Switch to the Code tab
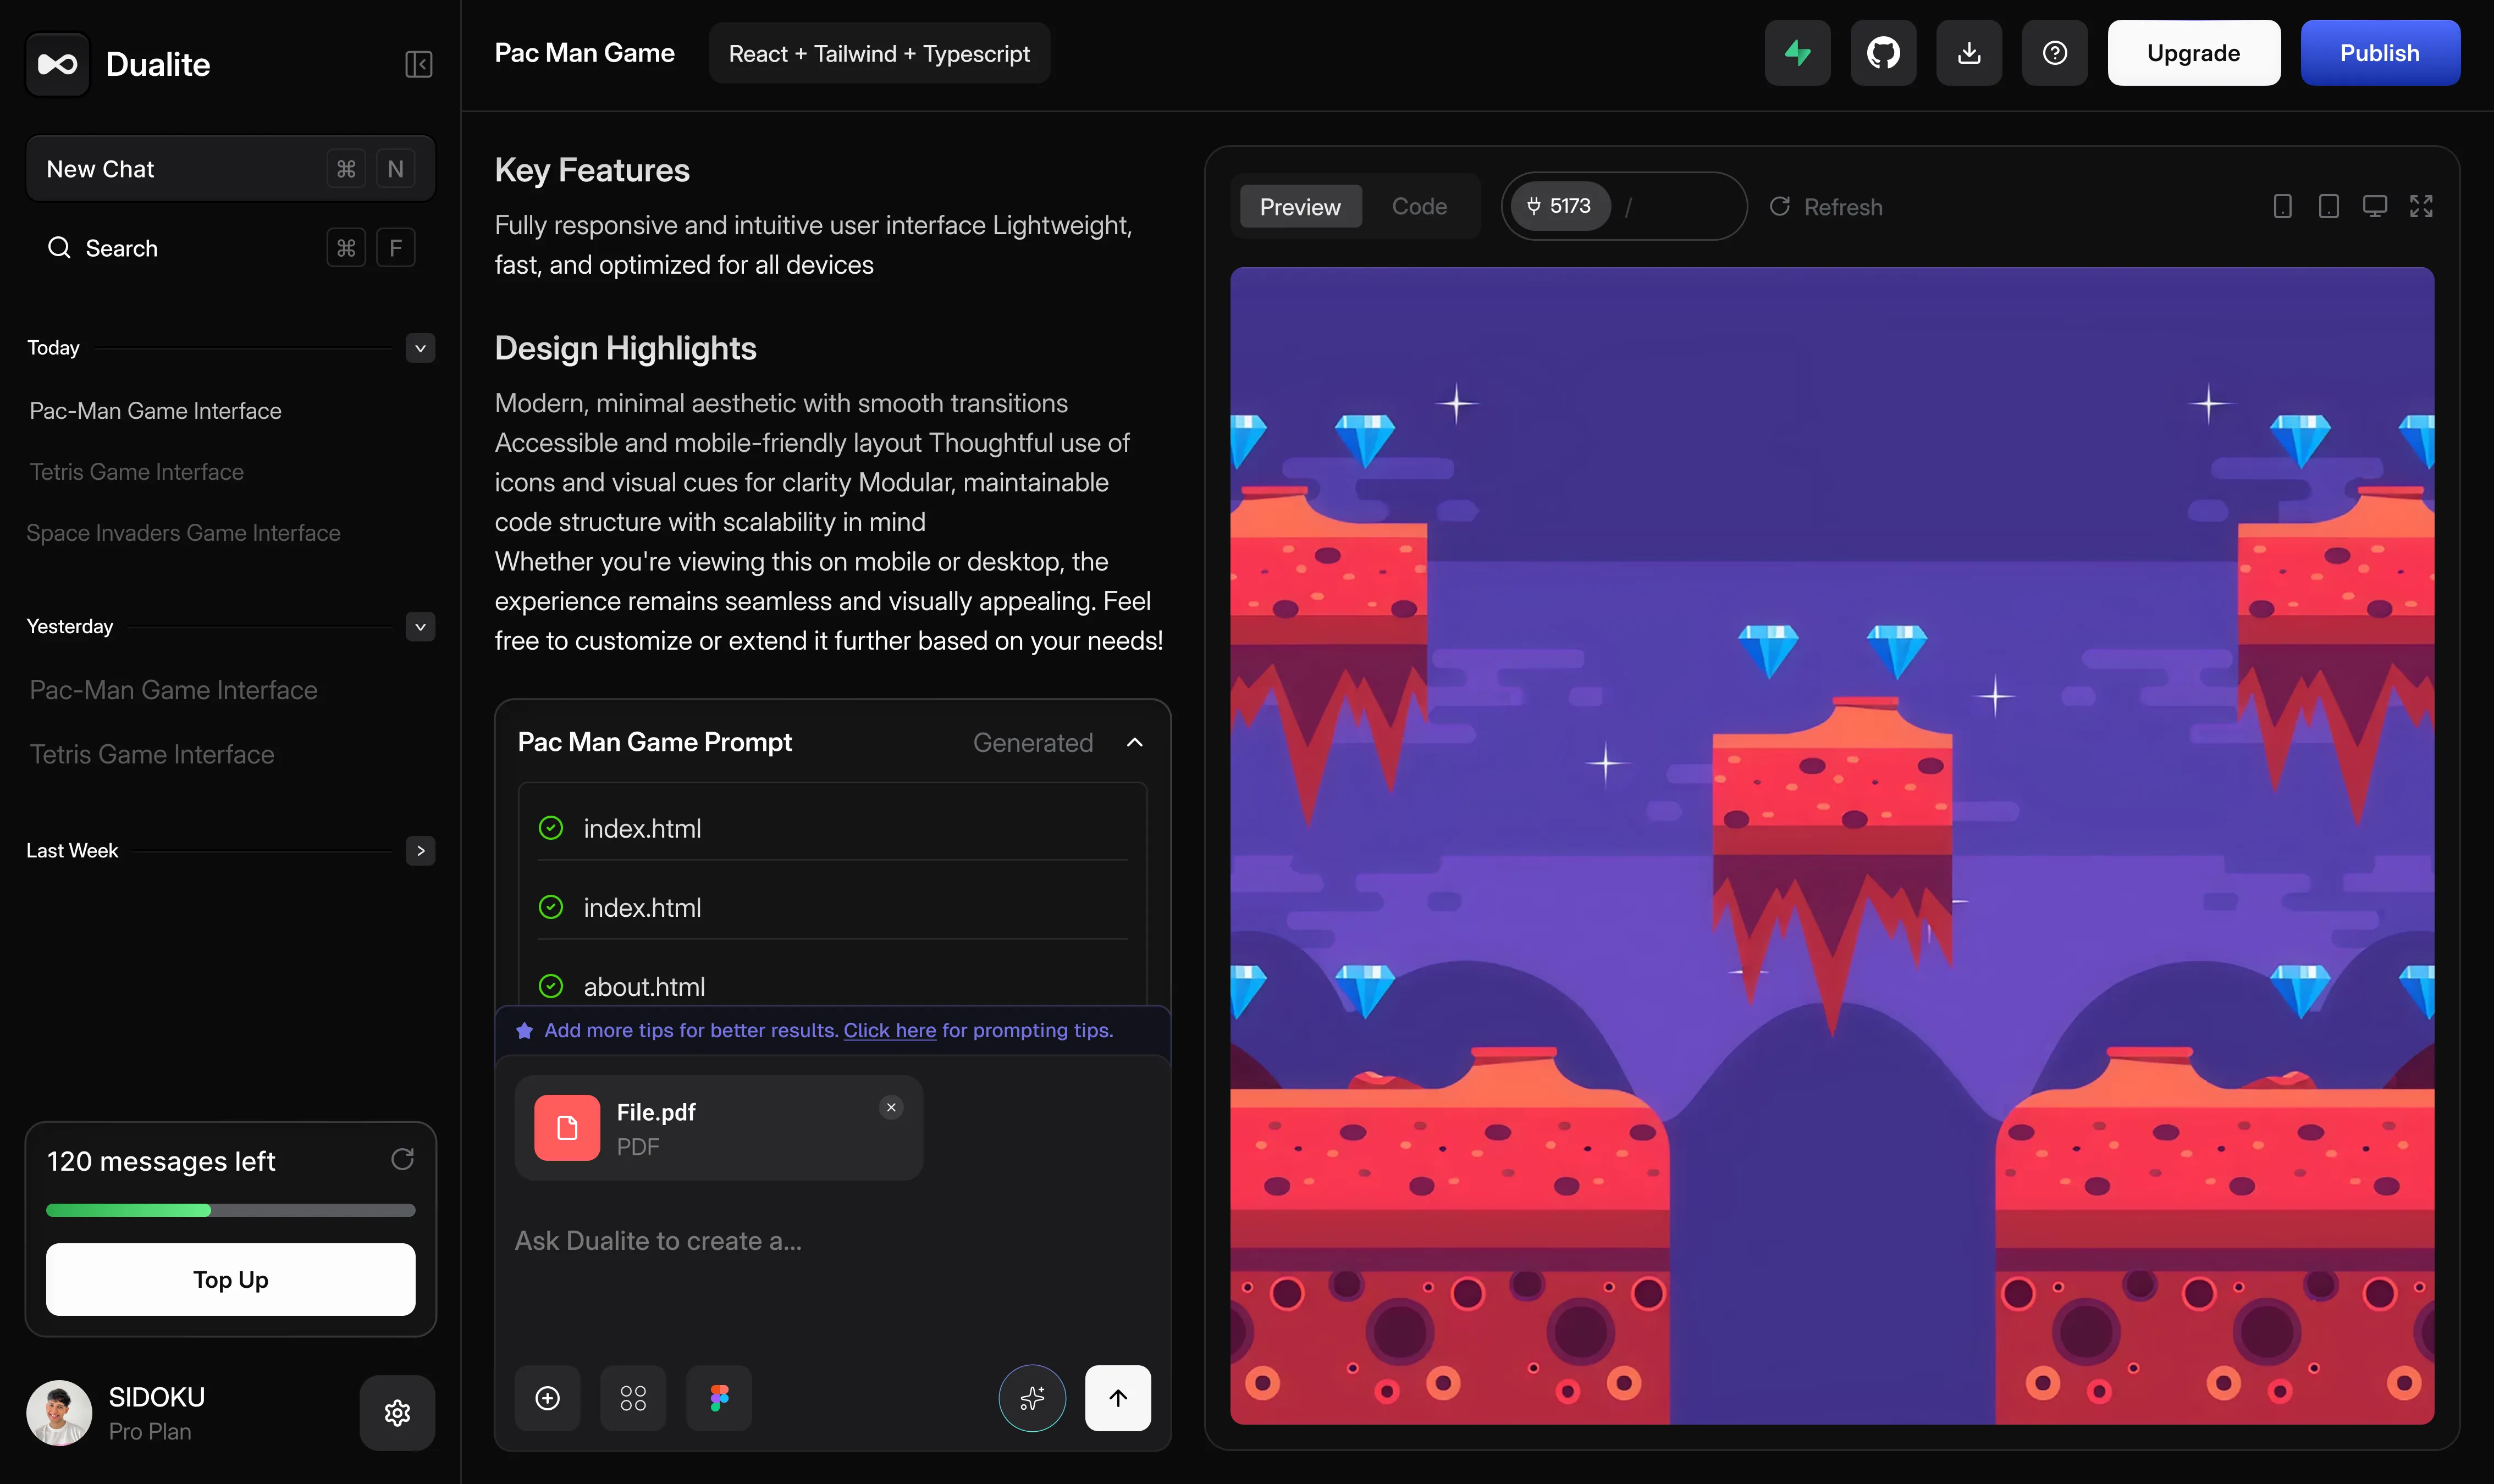The image size is (2494, 1484). (x=1419, y=207)
